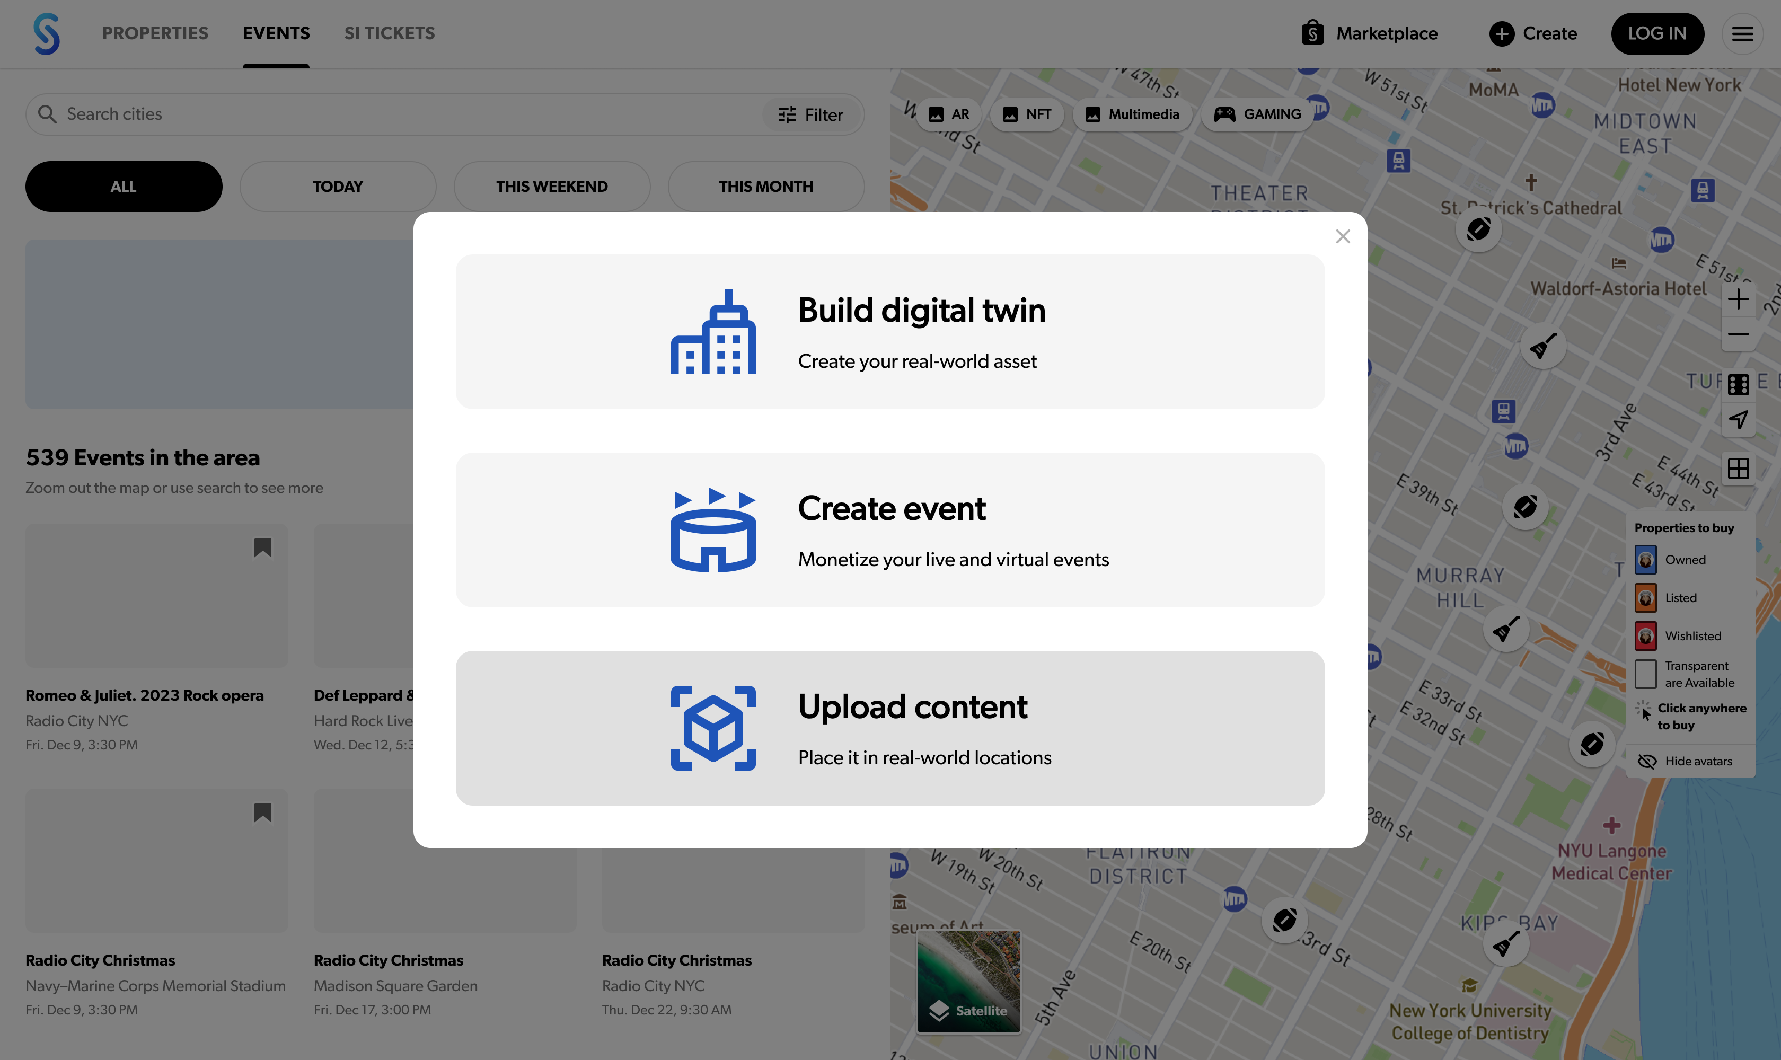Click the S logo in the header
Screen dimensions: 1781x1060
point(47,33)
